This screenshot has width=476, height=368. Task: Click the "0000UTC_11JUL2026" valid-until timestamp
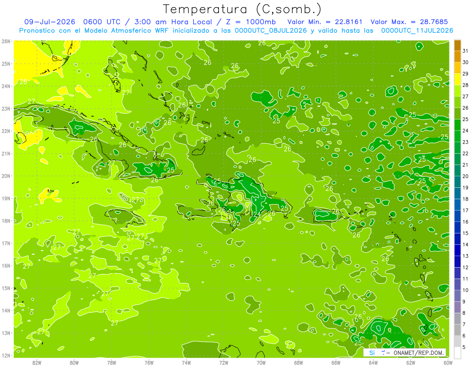point(417,31)
